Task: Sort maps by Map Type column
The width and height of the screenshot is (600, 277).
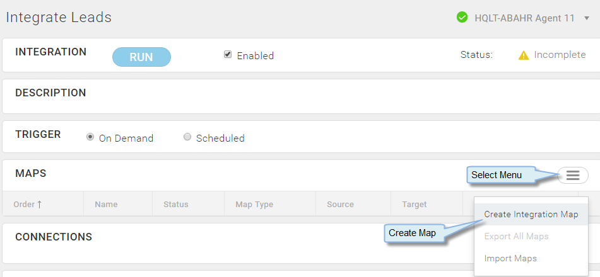Action: (254, 205)
